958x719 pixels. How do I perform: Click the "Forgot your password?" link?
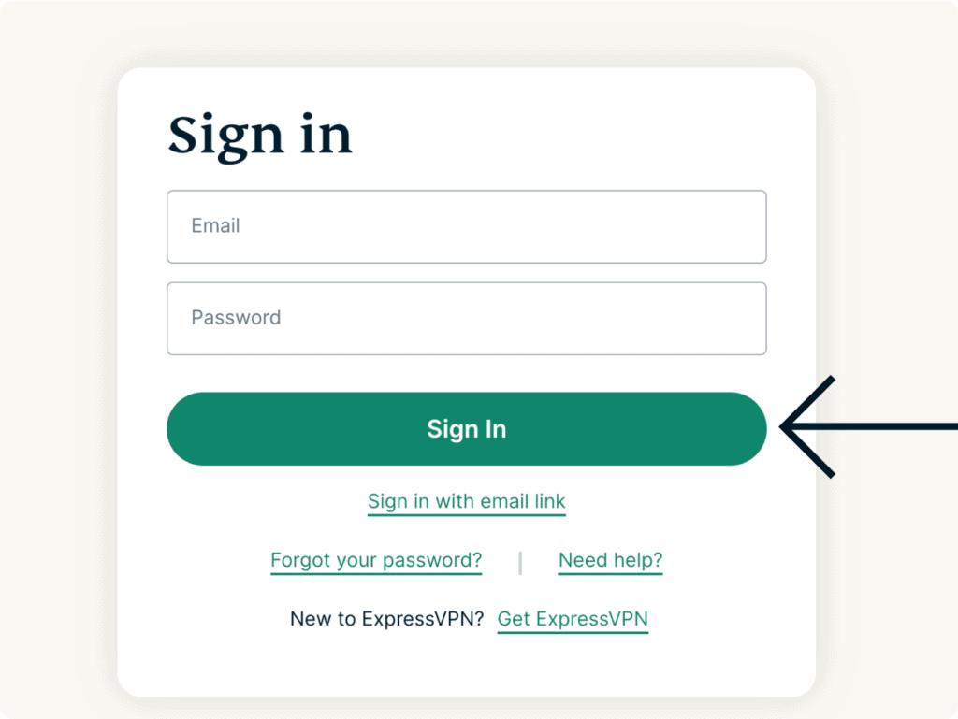[x=376, y=560]
